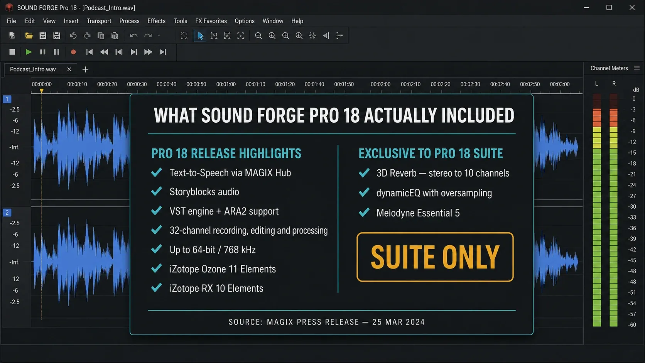This screenshot has height=363, width=645.
Task: Click the R channel level meter
Action: [x=614, y=210]
